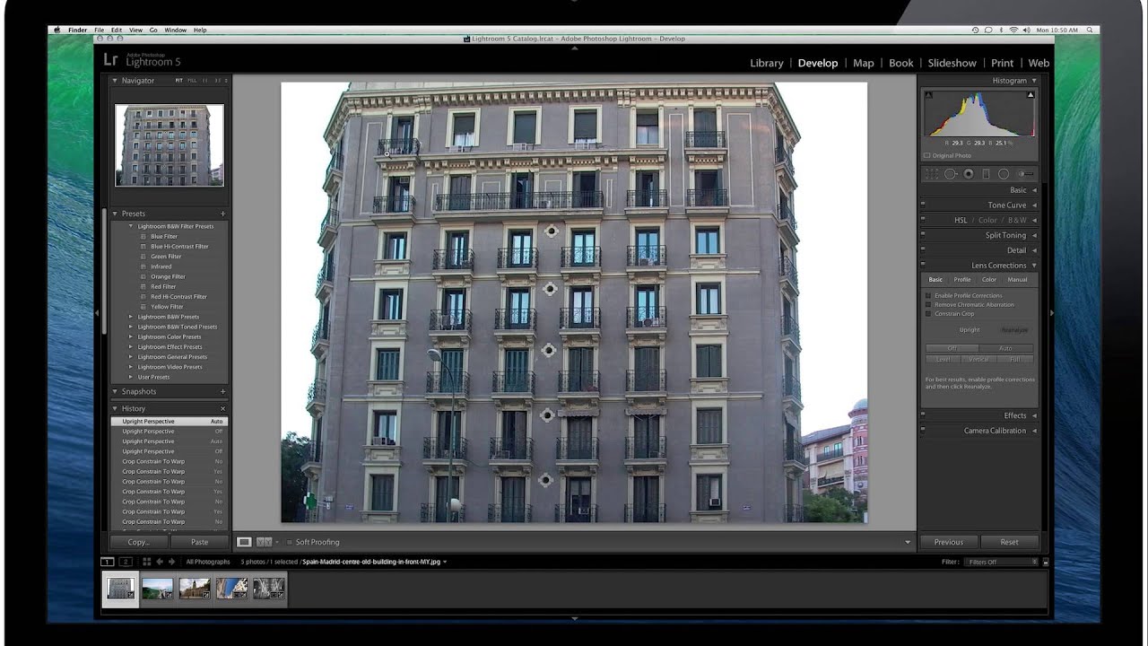Add new preset with plus icon
1148x646 pixels.
click(x=223, y=214)
